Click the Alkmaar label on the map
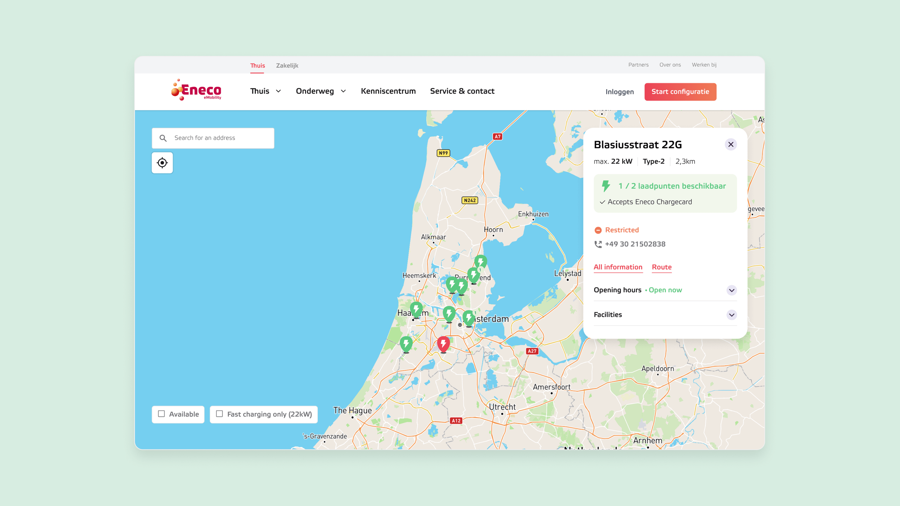Image resolution: width=900 pixels, height=506 pixels. click(433, 237)
